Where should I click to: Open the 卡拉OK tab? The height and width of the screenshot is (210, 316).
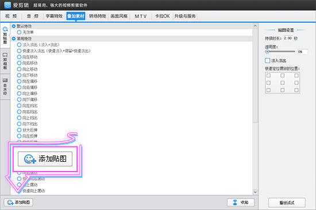[x=162, y=16]
